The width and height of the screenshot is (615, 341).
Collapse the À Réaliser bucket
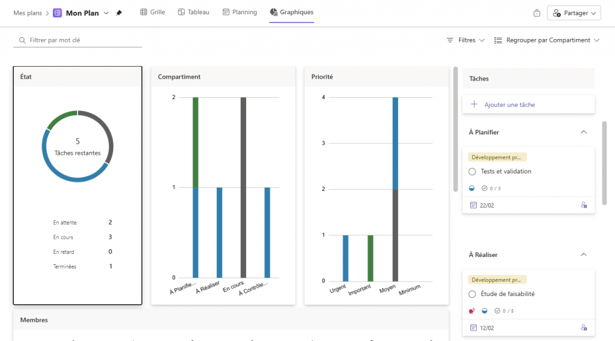[x=583, y=255]
